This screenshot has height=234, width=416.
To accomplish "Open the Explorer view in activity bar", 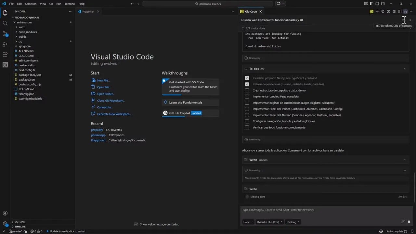I will pos(5,13).
